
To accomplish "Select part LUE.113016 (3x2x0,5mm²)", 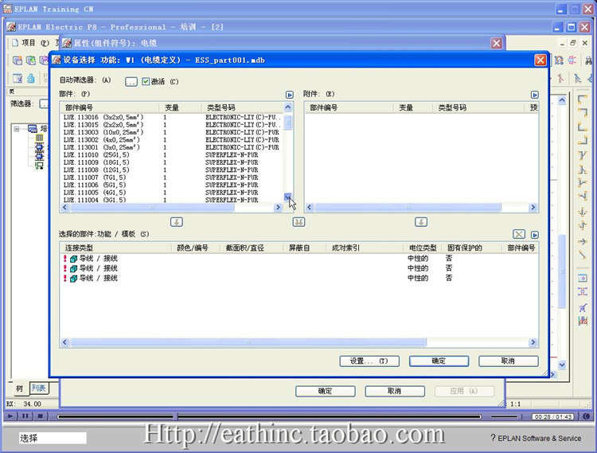I will pyautogui.click(x=171, y=117).
